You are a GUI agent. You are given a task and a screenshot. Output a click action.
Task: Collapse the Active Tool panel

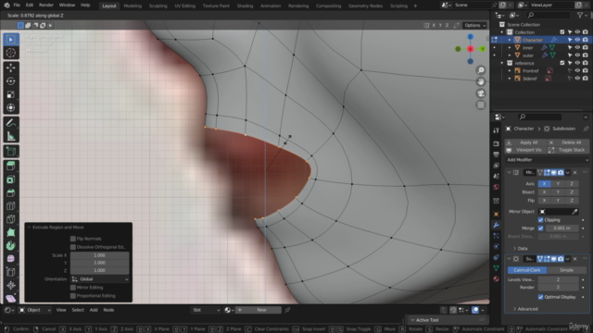click(x=412, y=320)
